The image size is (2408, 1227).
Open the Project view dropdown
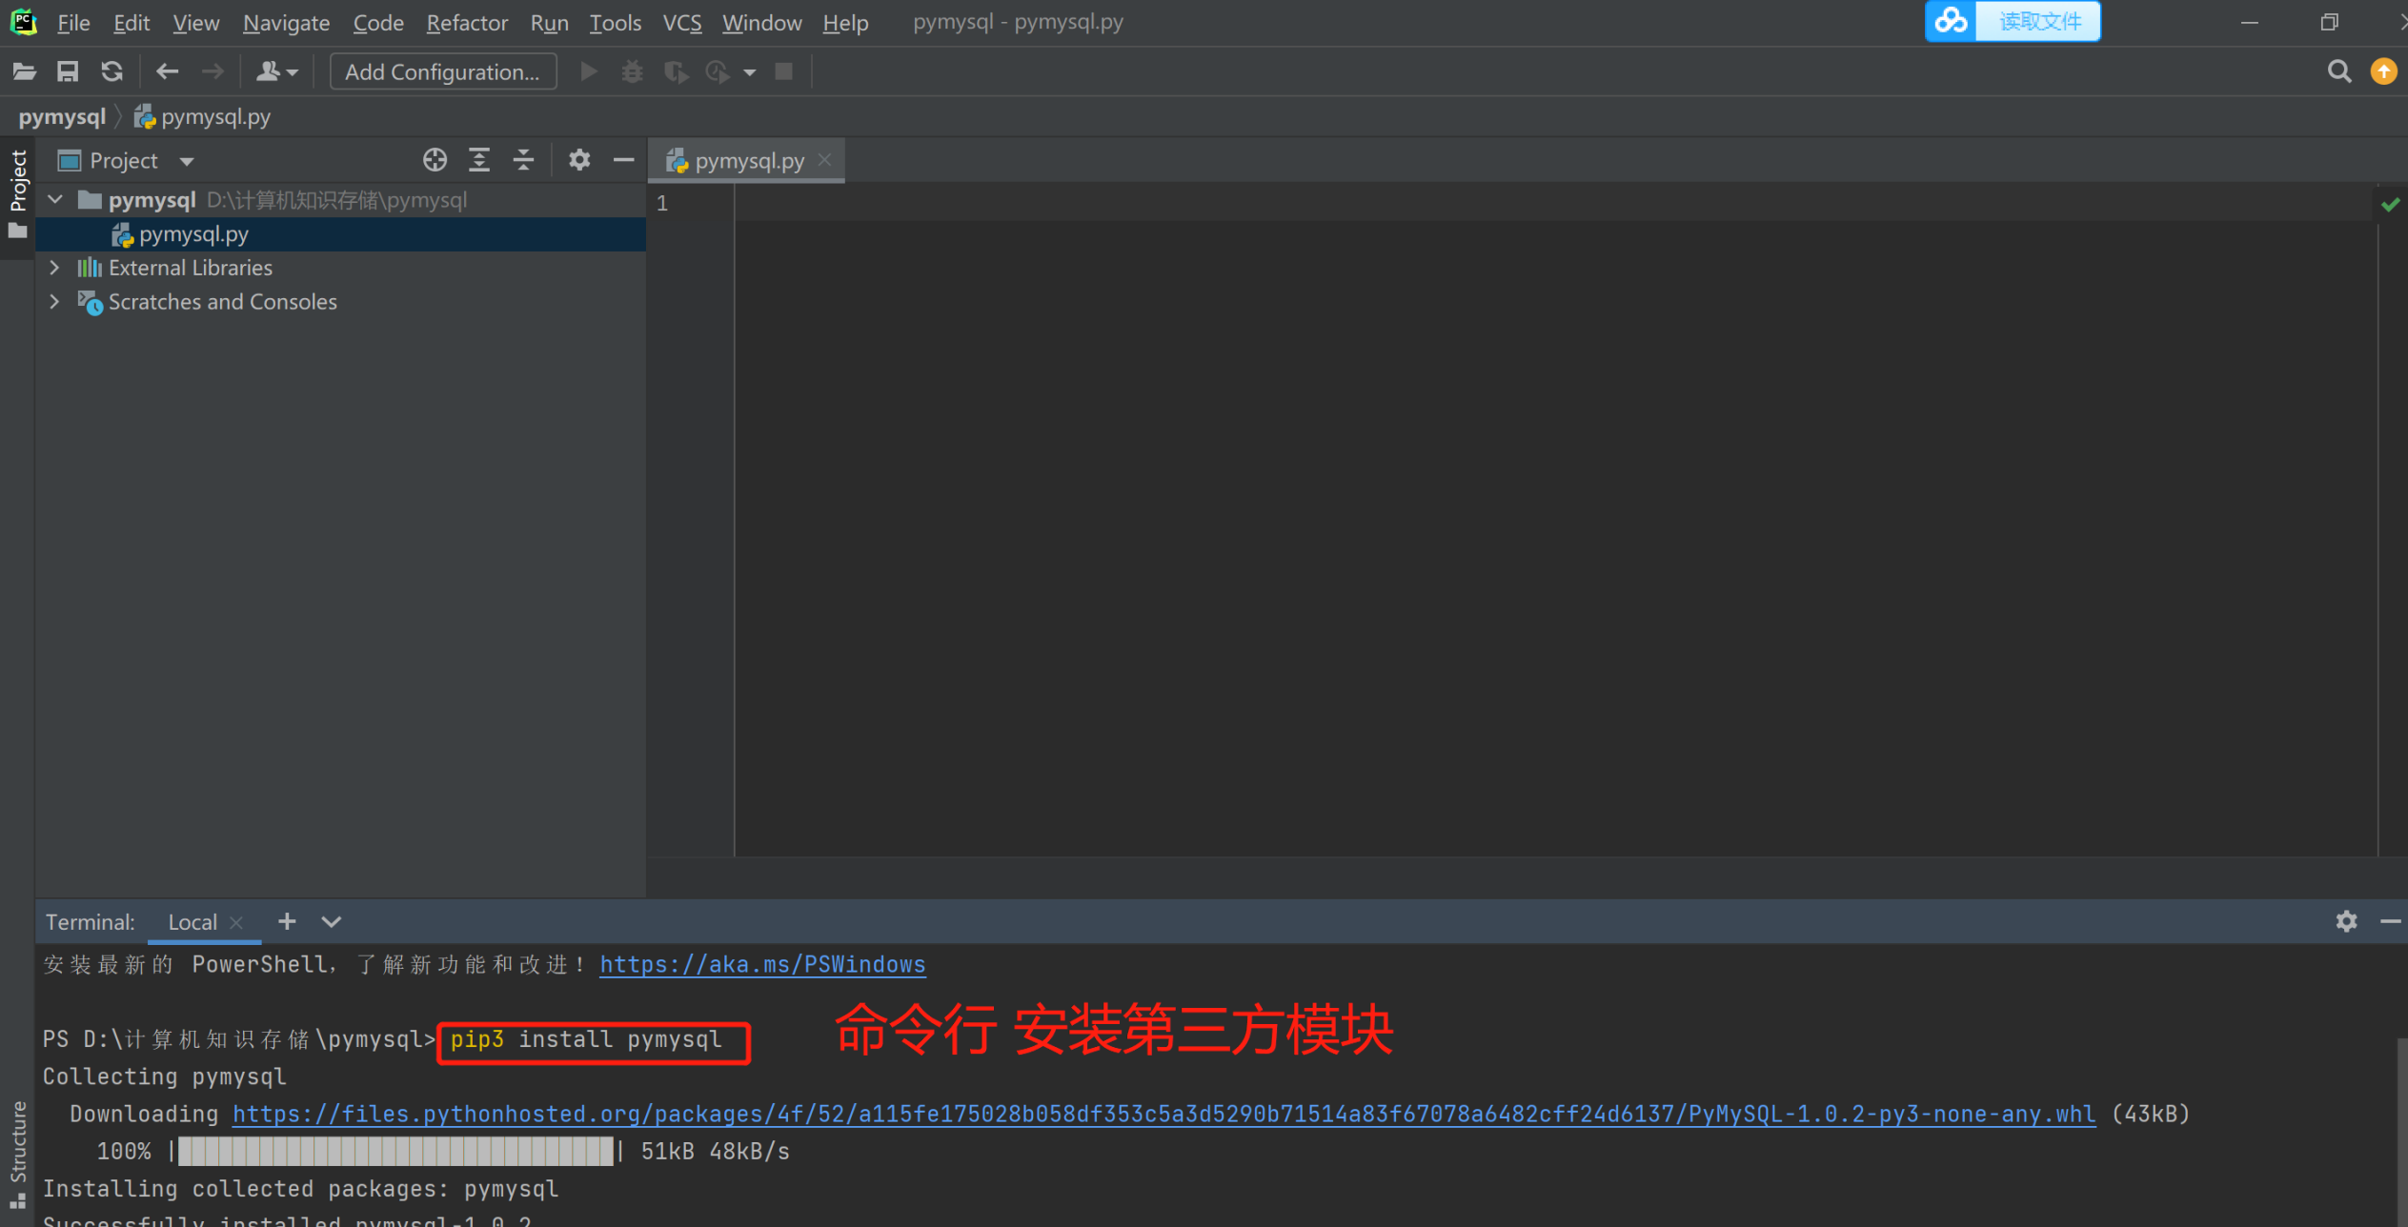point(187,161)
